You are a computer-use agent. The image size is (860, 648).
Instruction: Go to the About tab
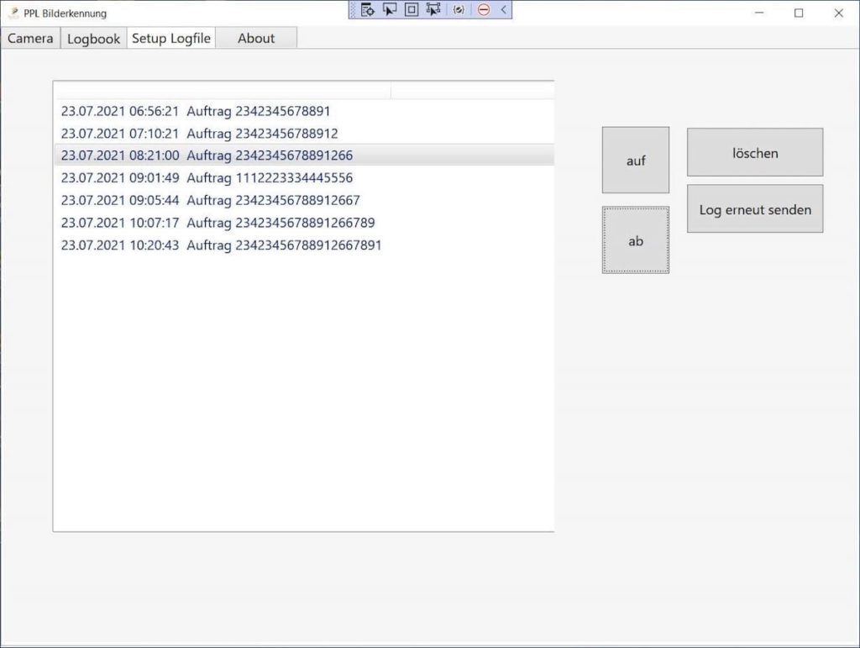click(x=256, y=39)
